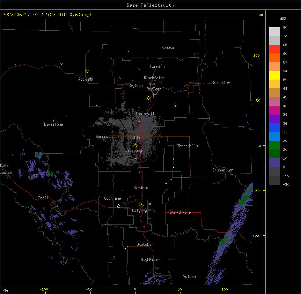Click the Stettler city label
The width and height of the screenshot is (301, 294).
click(221, 83)
